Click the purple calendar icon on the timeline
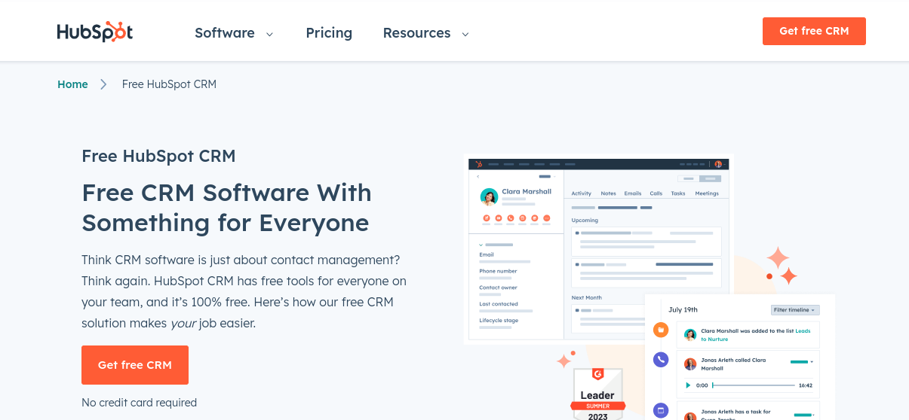 coord(661,411)
